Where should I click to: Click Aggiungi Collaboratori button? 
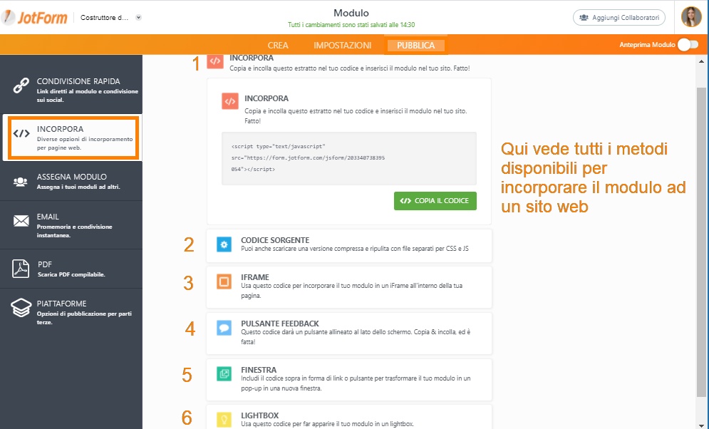pos(619,17)
